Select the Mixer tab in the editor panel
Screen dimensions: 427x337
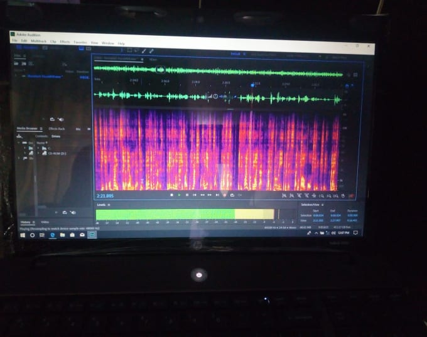click(x=153, y=60)
